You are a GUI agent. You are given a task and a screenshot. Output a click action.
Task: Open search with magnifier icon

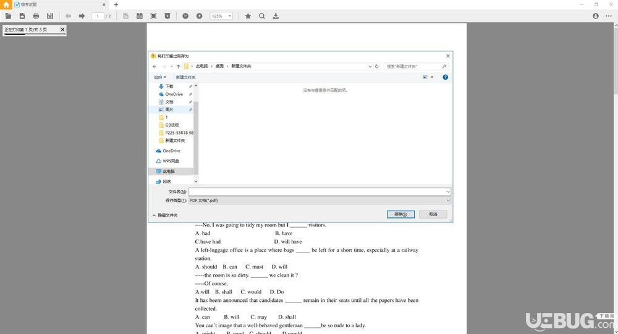click(x=261, y=16)
